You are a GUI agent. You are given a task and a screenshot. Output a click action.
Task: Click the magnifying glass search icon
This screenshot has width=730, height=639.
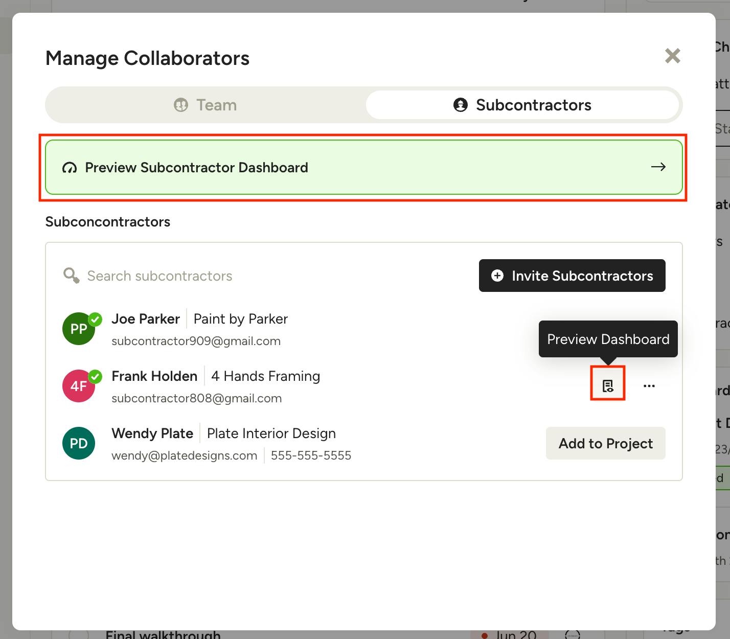[71, 276]
